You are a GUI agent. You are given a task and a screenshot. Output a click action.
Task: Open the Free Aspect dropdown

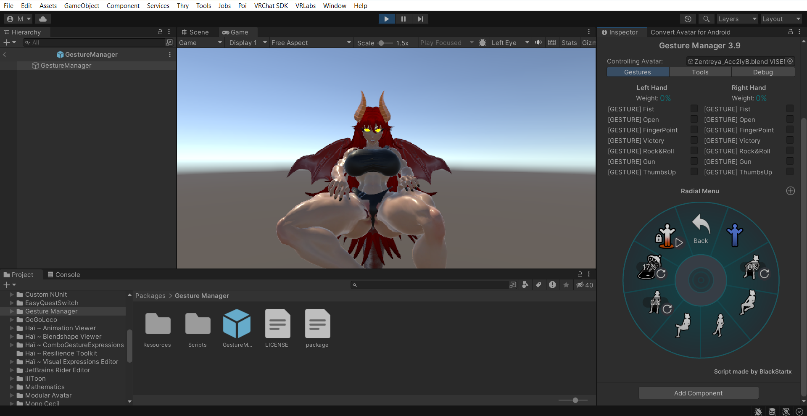[311, 43]
